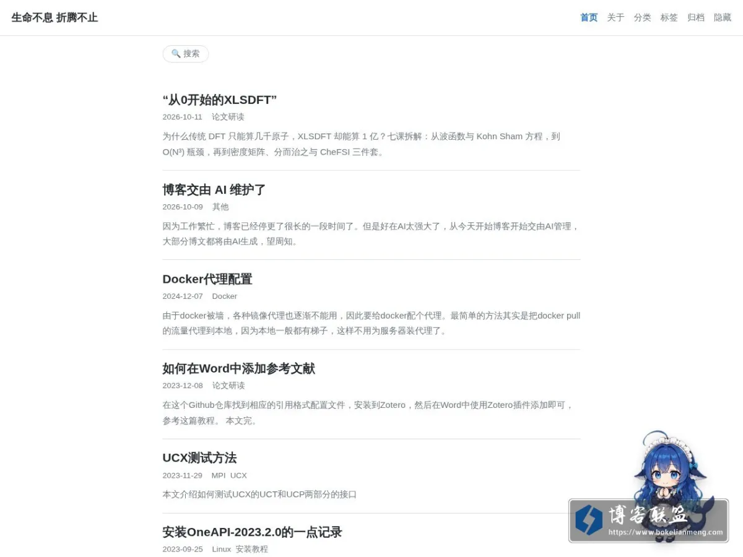This screenshot has width=743, height=557.
Task: Click 论文研读 category under XLSDFT post
Action: (228, 117)
